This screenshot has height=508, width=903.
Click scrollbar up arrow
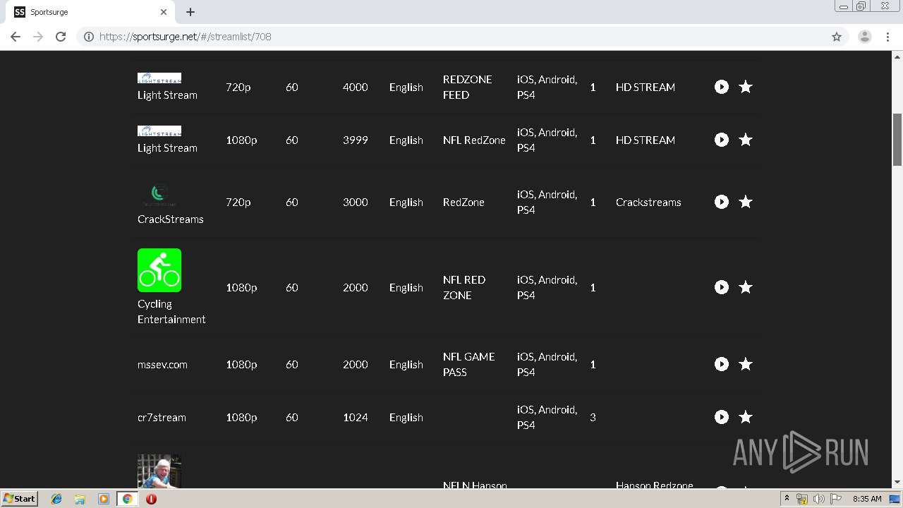(897, 56)
